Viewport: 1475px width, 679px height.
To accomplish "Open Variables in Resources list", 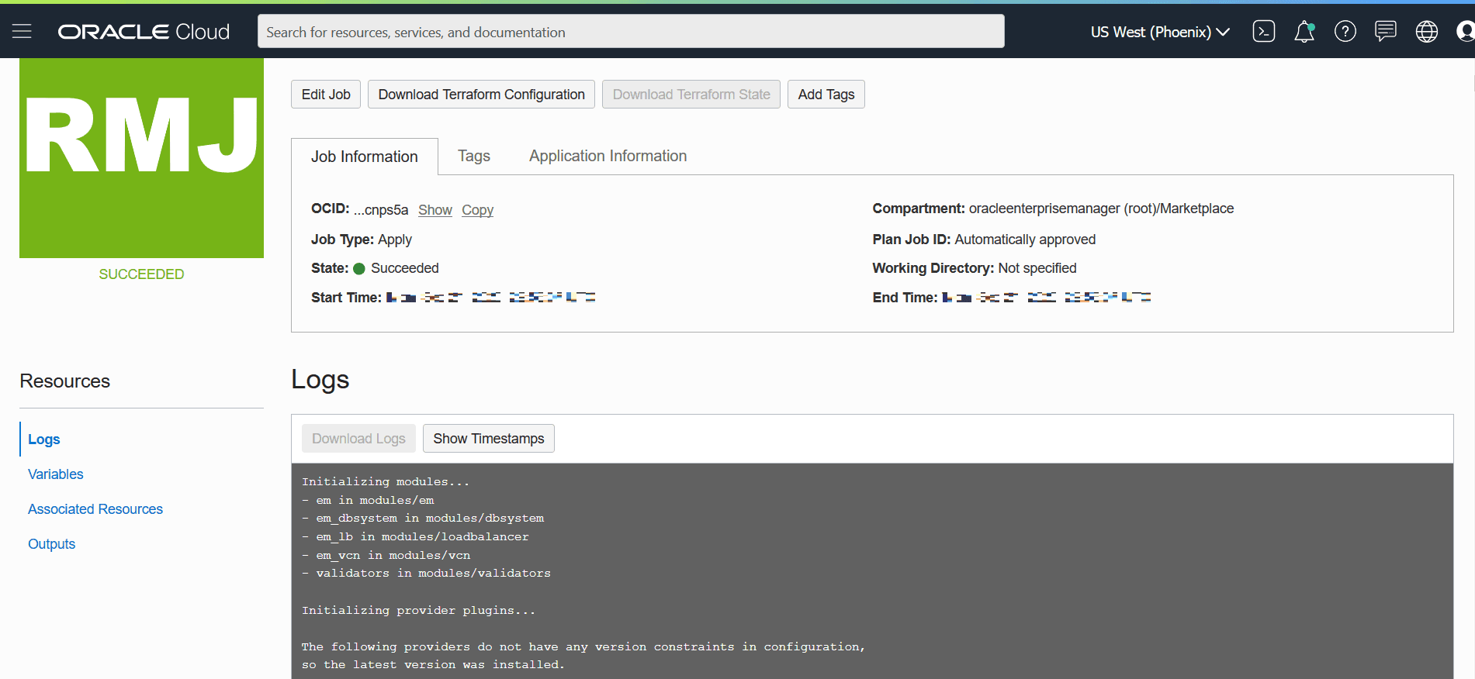I will (x=56, y=474).
